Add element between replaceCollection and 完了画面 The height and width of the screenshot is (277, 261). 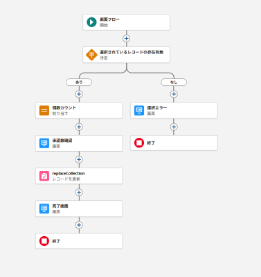pos(79,193)
